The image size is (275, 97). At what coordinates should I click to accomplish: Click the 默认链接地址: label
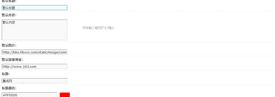point(12,60)
